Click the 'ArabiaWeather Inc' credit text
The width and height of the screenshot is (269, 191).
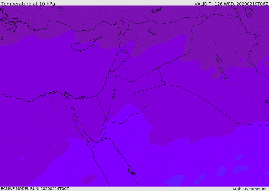(250, 189)
